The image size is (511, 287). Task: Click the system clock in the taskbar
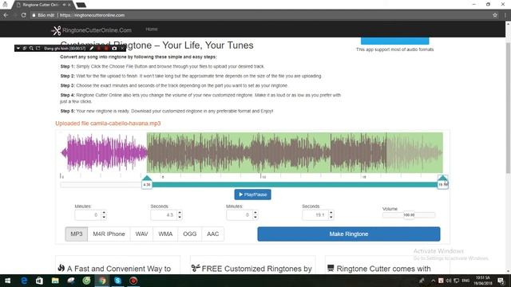(x=483, y=281)
